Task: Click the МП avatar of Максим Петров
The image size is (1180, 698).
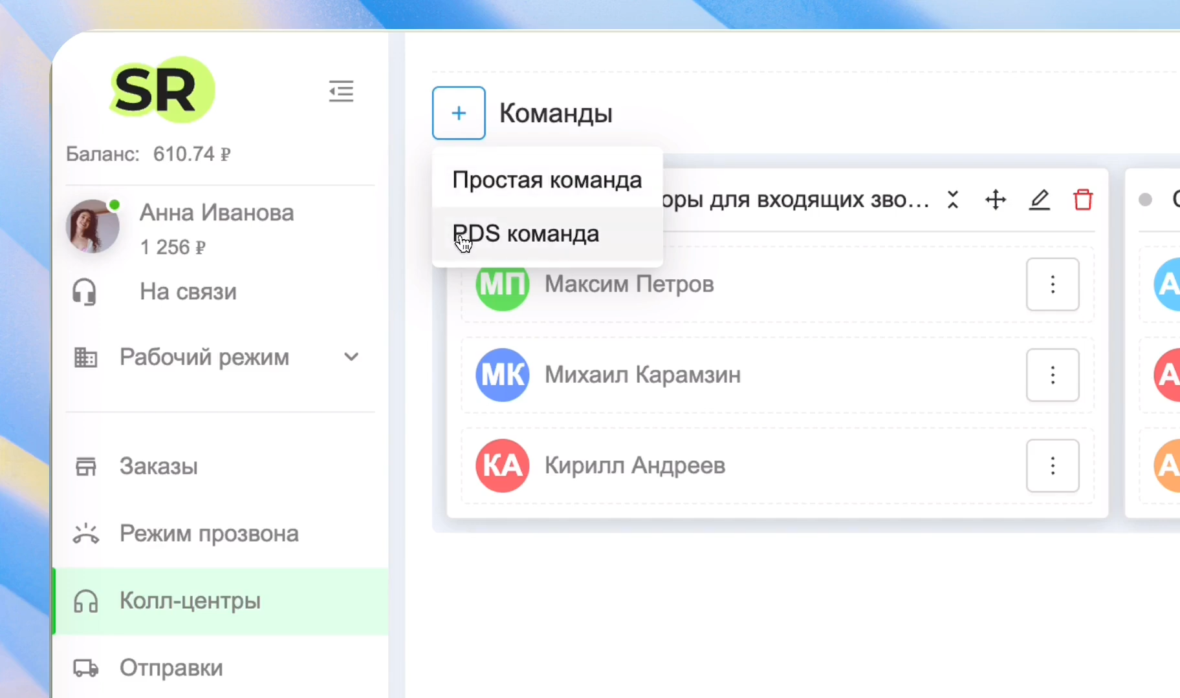Action: tap(503, 285)
